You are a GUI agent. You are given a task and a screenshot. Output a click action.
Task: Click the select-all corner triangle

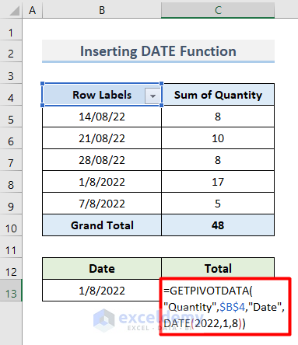click(x=14, y=12)
